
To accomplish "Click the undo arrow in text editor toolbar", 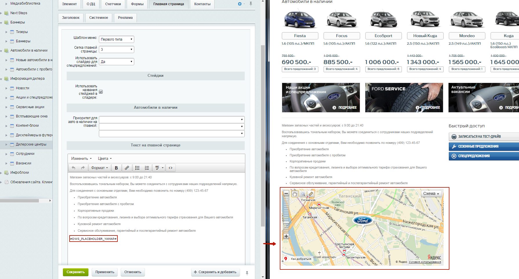I will tap(74, 168).
